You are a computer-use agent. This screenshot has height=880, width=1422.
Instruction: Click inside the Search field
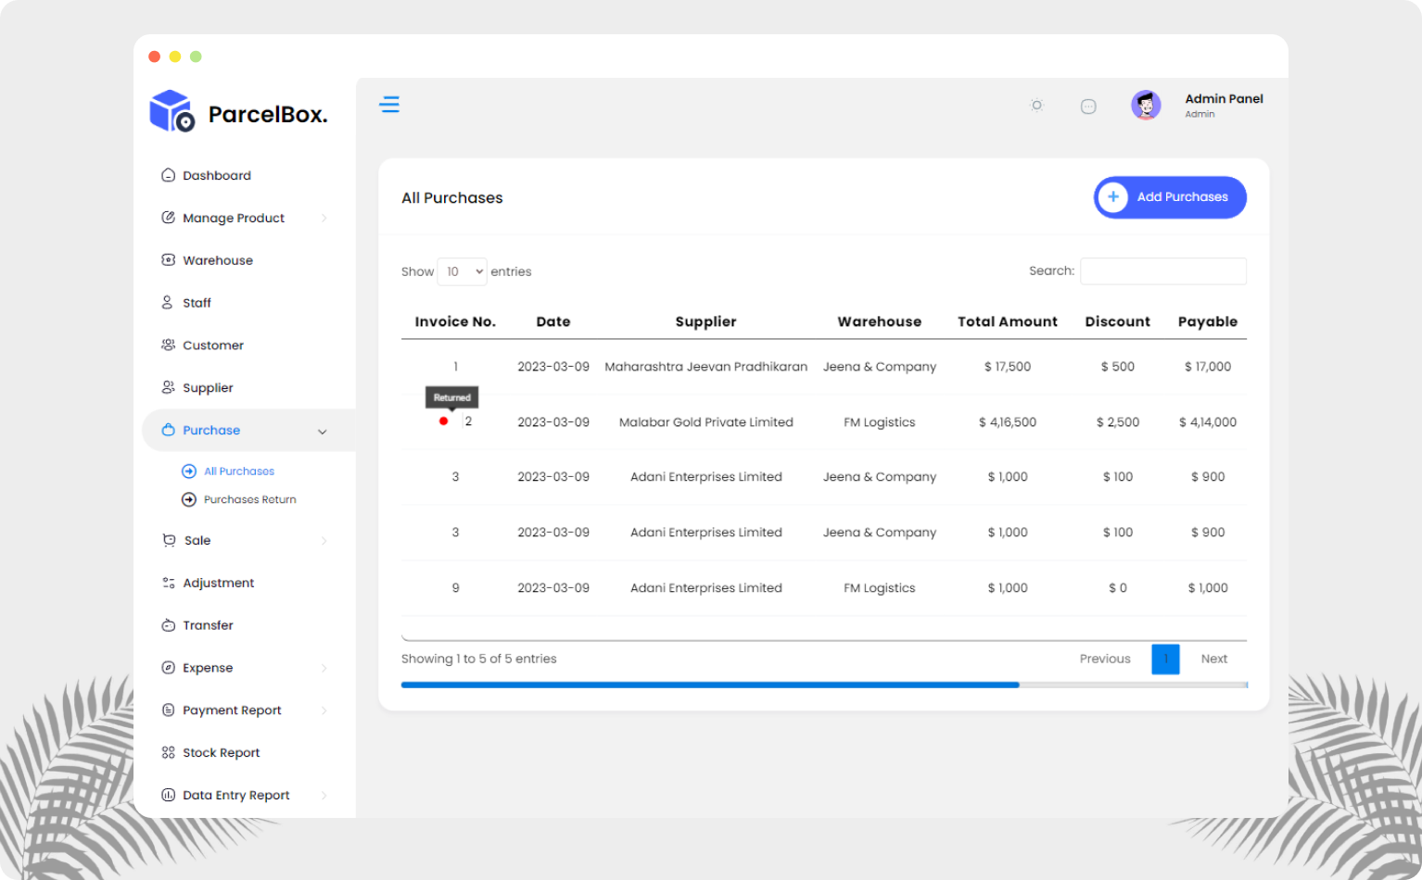tap(1163, 270)
